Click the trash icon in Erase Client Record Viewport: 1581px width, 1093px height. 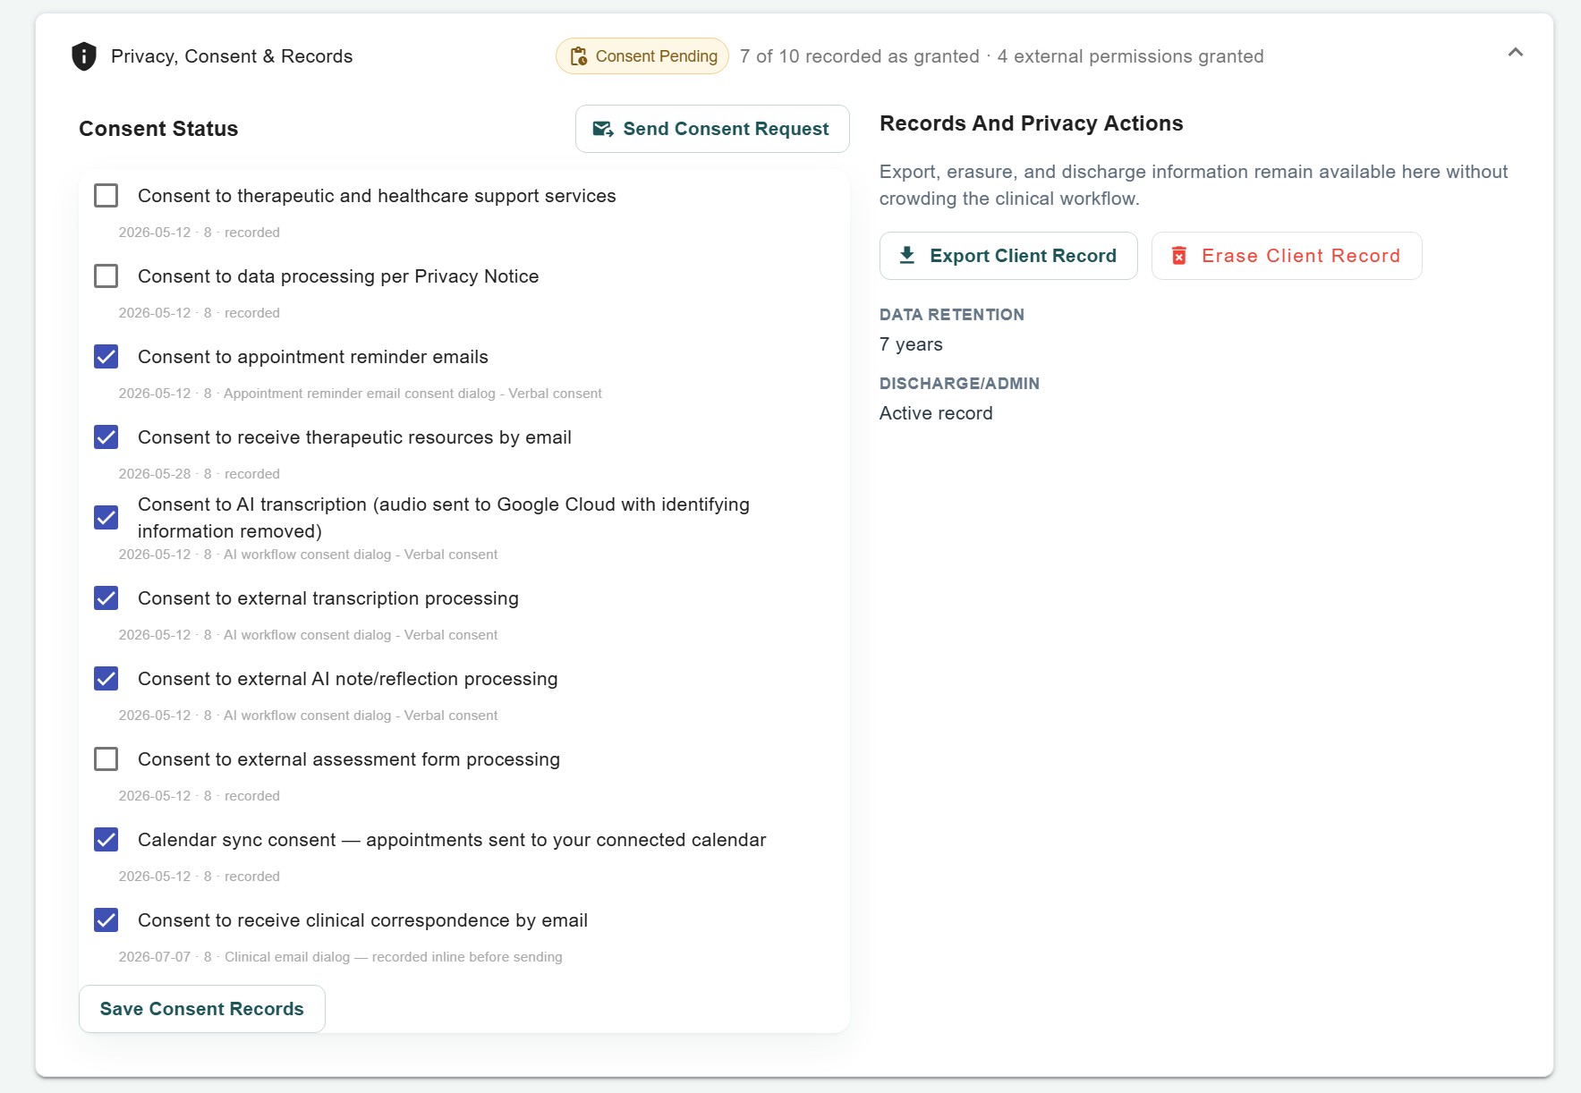click(x=1179, y=256)
